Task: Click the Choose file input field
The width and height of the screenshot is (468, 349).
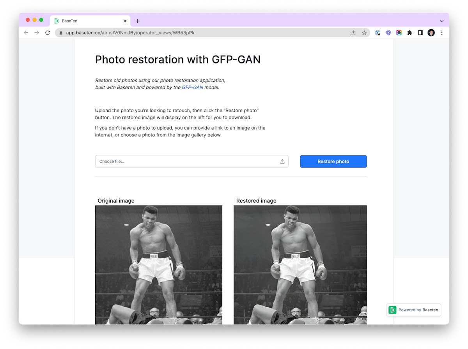Action: click(x=191, y=161)
